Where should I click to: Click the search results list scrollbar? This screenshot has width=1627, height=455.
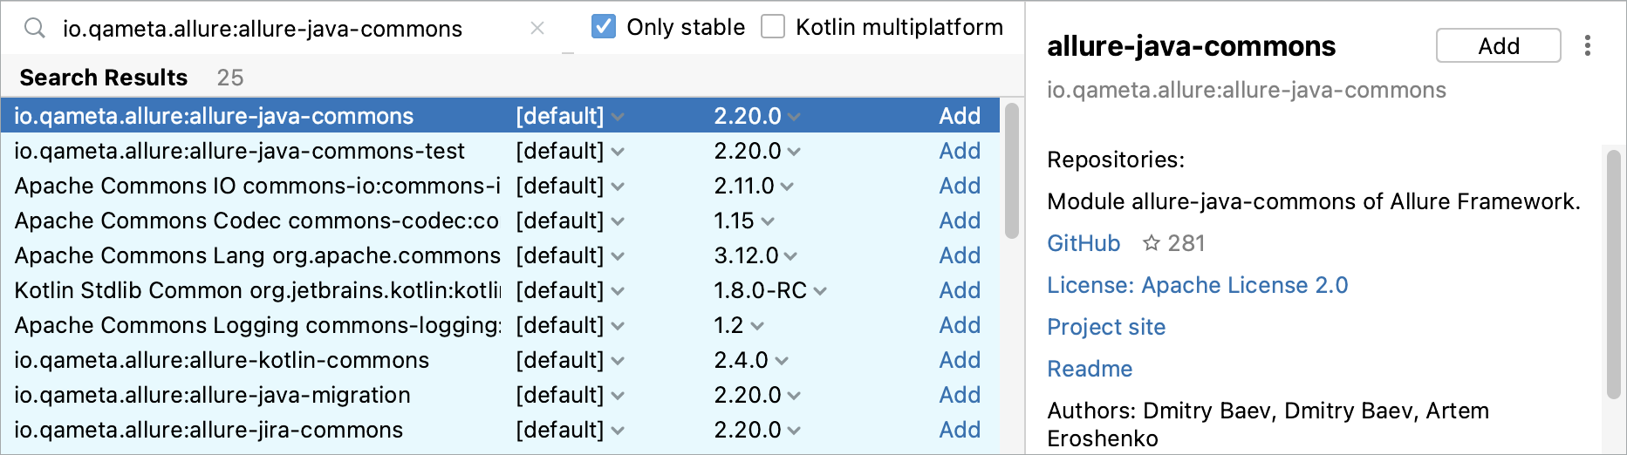1011,171
